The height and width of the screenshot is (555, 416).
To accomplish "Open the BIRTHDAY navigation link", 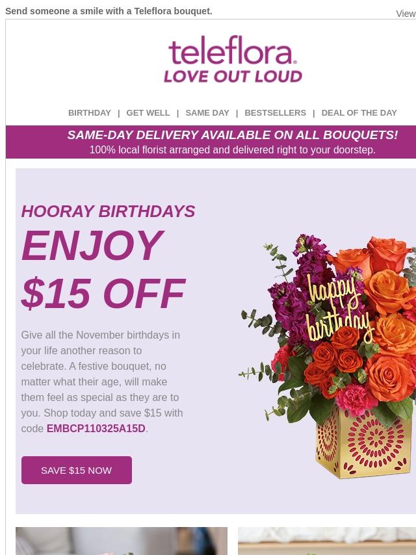I will point(90,112).
